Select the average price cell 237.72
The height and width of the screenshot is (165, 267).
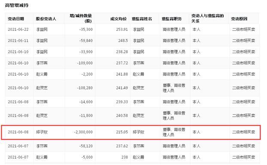click(x=122, y=63)
